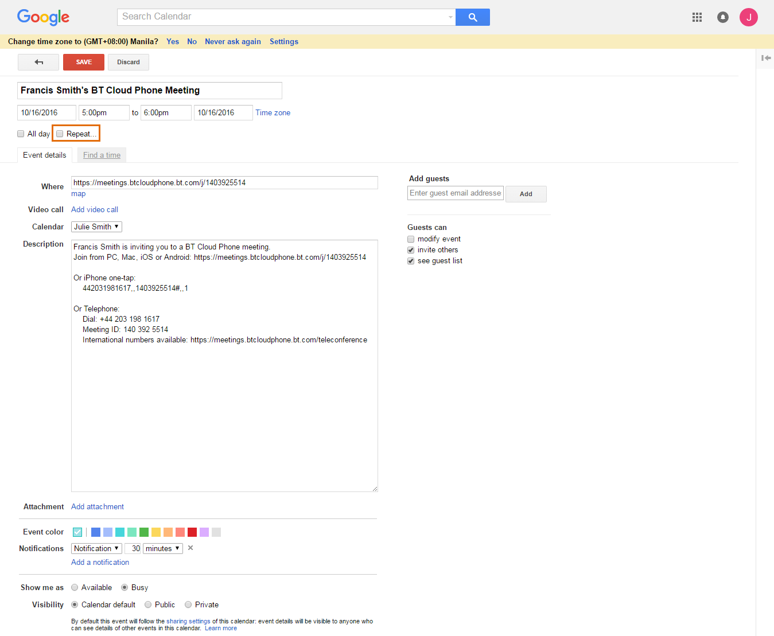Click the Google logo
Screen dimensions: 774x636
coord(43,17)
